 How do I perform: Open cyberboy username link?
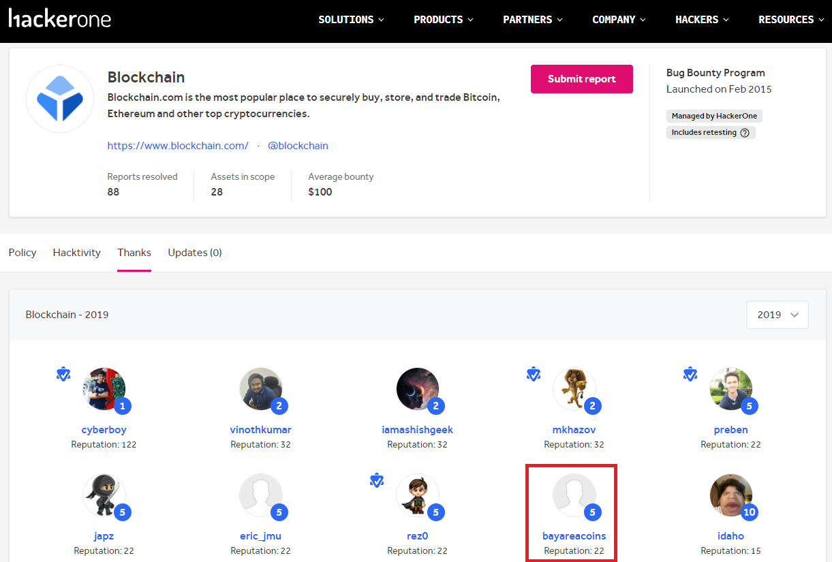pos(104,430)
